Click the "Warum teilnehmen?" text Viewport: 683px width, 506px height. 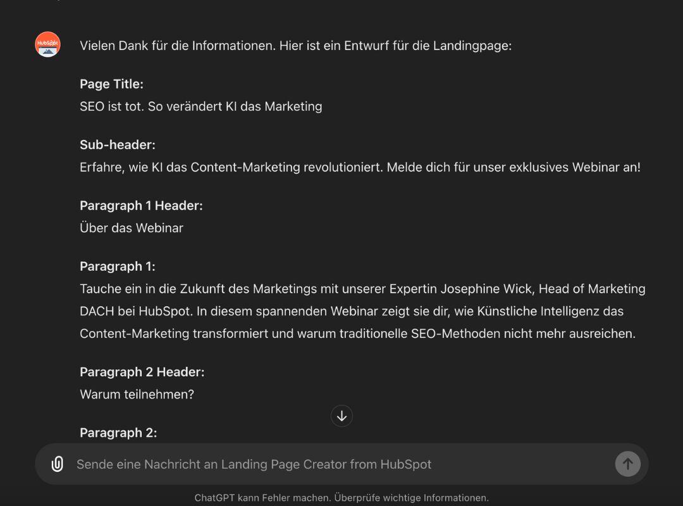point(137,395)
